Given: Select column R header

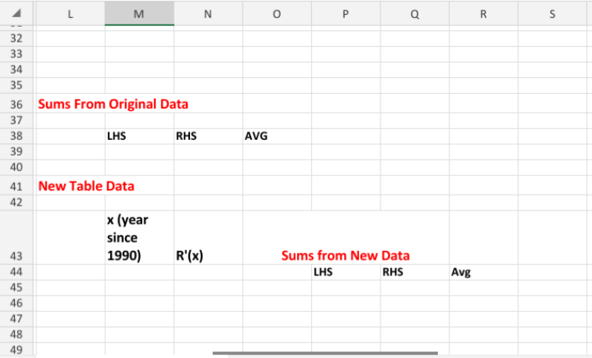Looking at the screenshot, I should point(483,14).
